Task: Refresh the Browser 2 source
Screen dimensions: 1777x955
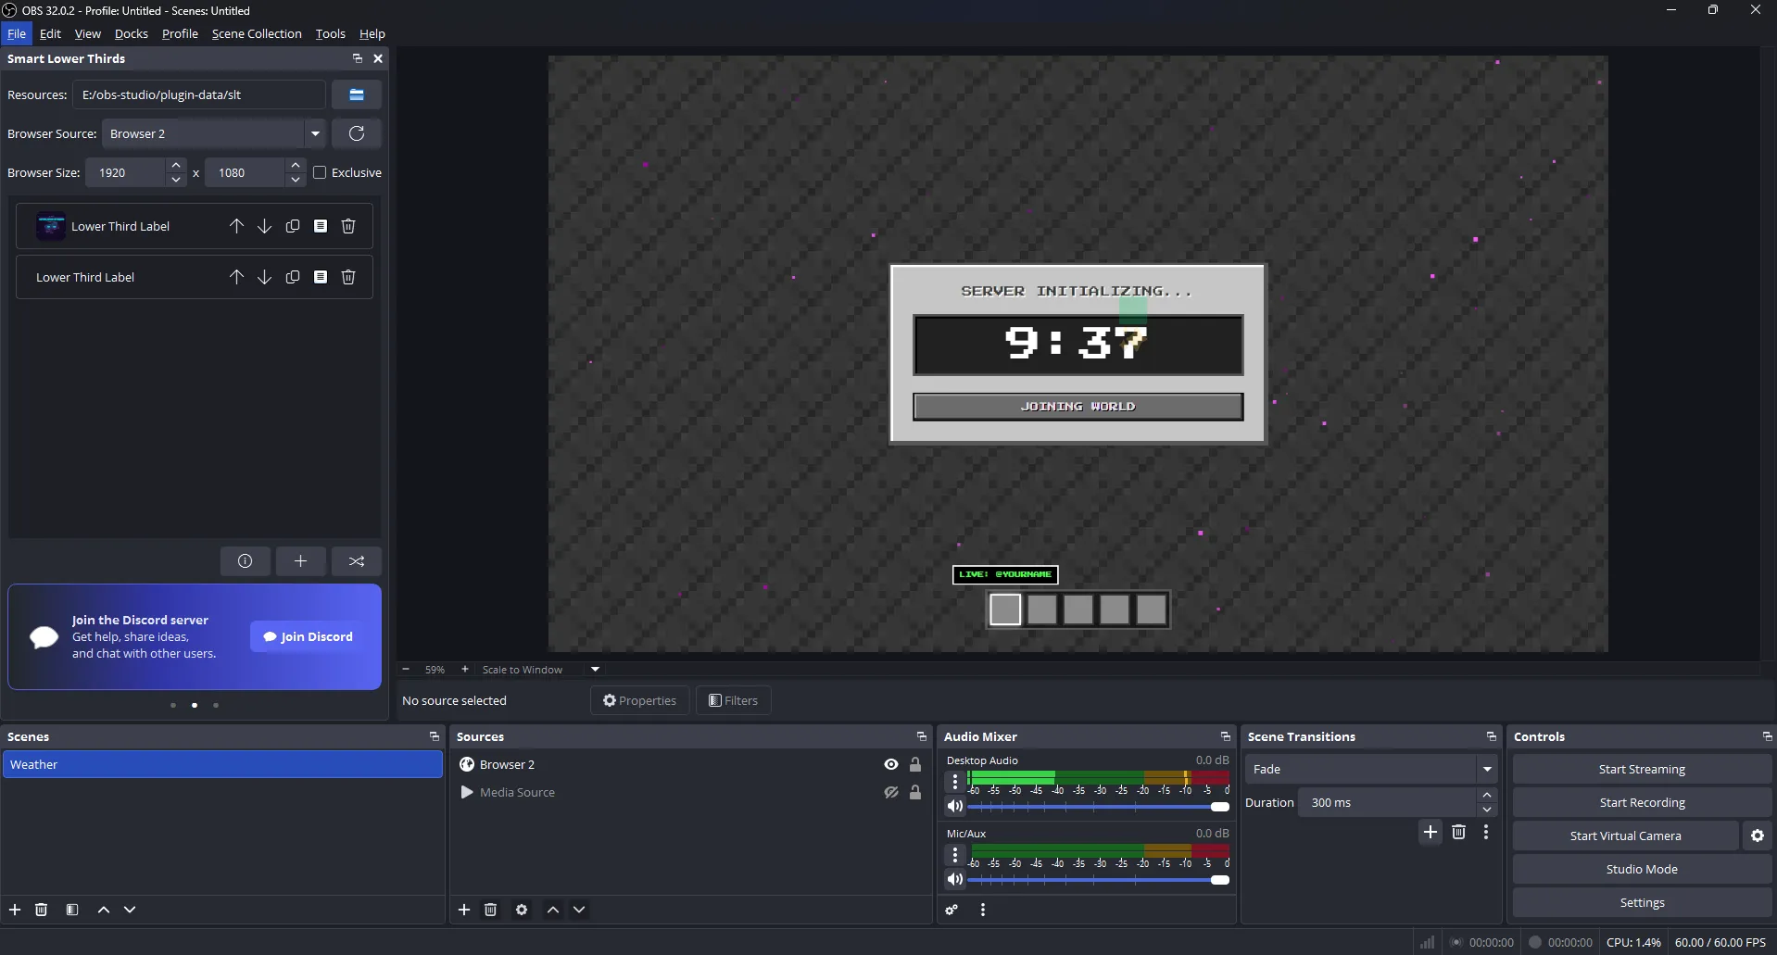Action: pos(357,133)
